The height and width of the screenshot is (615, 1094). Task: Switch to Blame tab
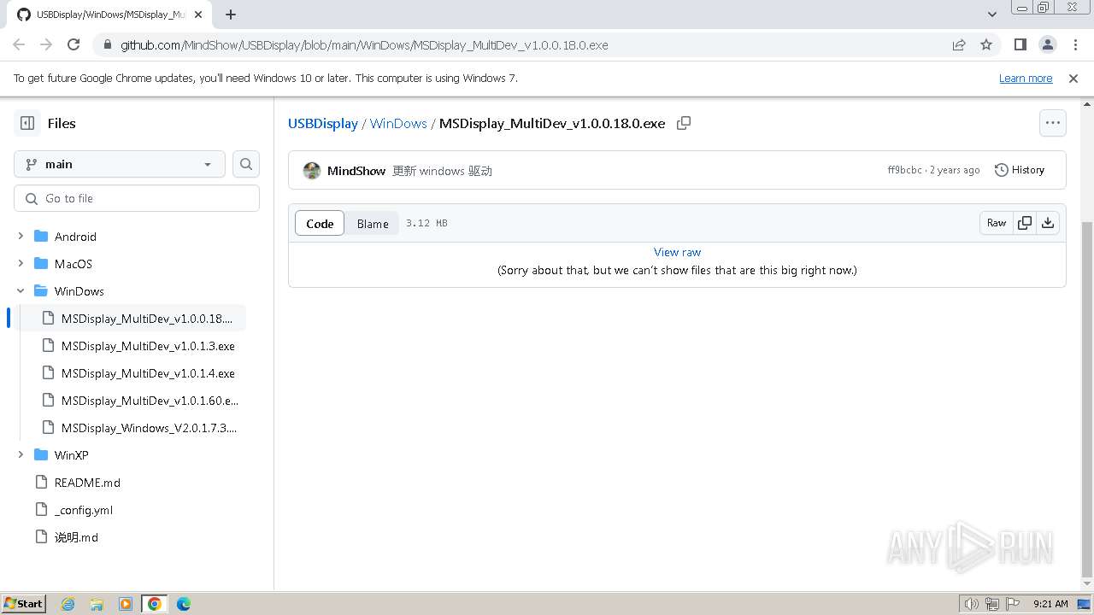tap(373, 223)
